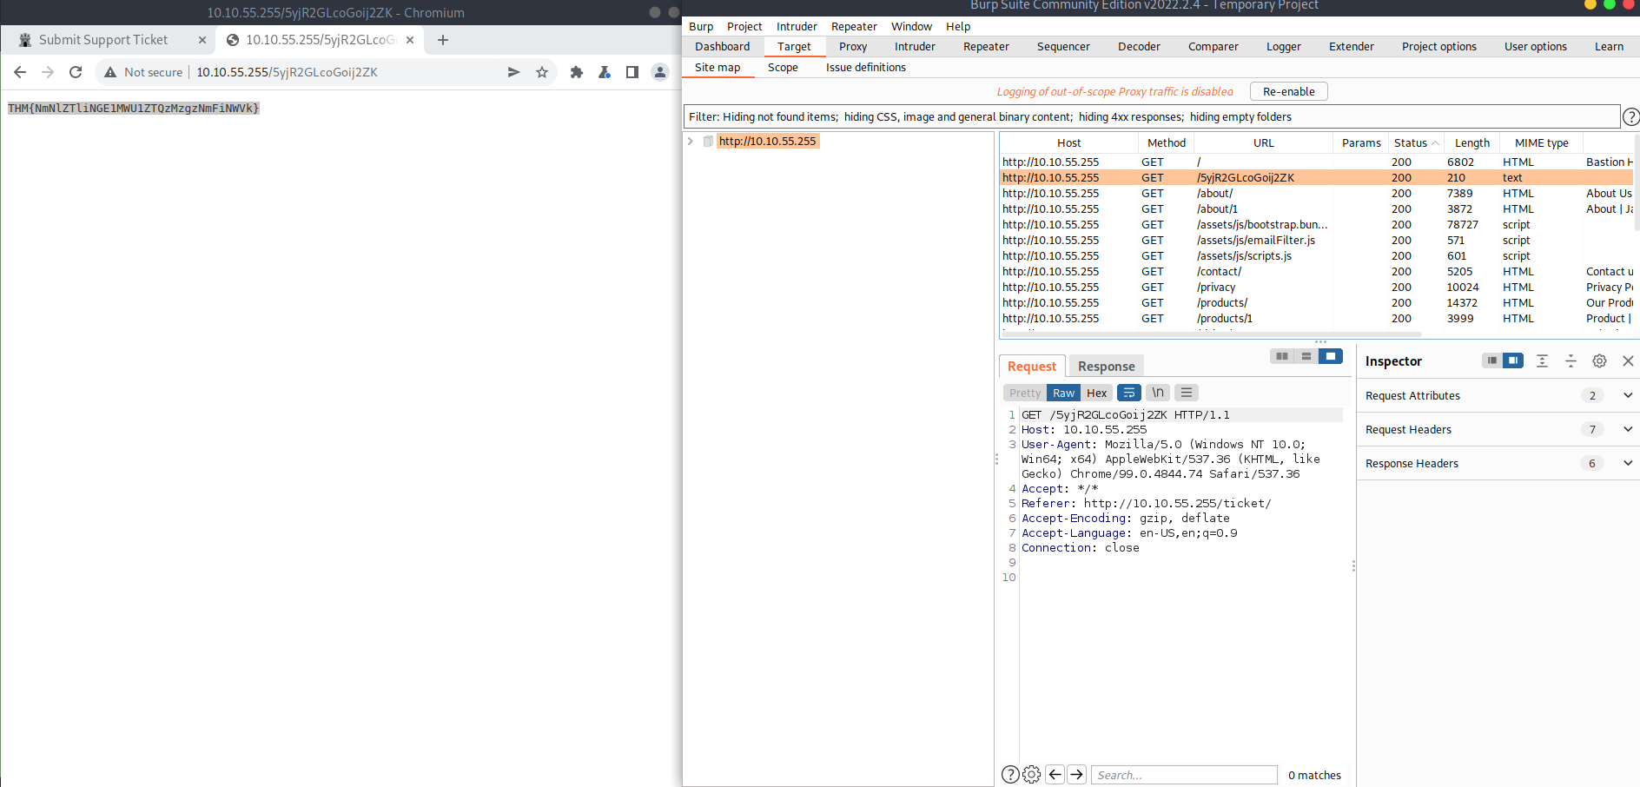1640x787 pixels.
Task: Click the help icon beside the site map filter
Action: [1631, 117]
